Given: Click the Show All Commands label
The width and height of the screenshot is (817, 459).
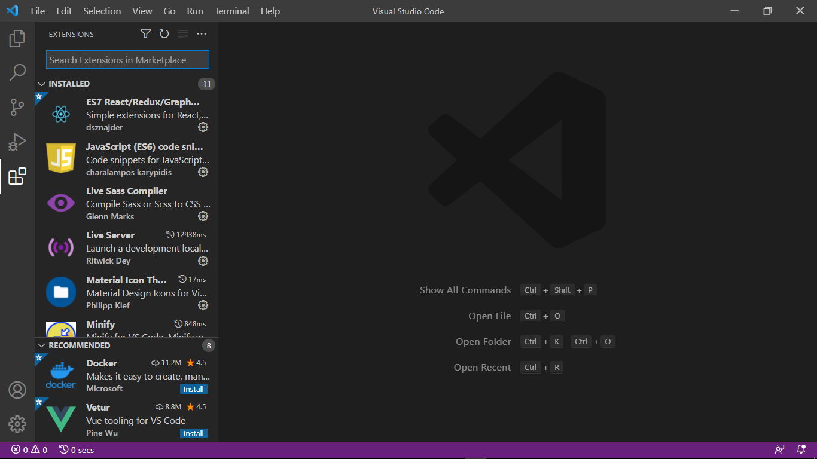Looking at the screenshot, I should [x=465, y=290].
